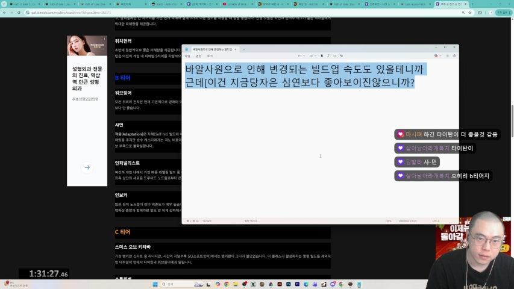Viewport: 514px width, 289px height.
Task: Open the plastic surgery ad image
Action: (87, 46)
